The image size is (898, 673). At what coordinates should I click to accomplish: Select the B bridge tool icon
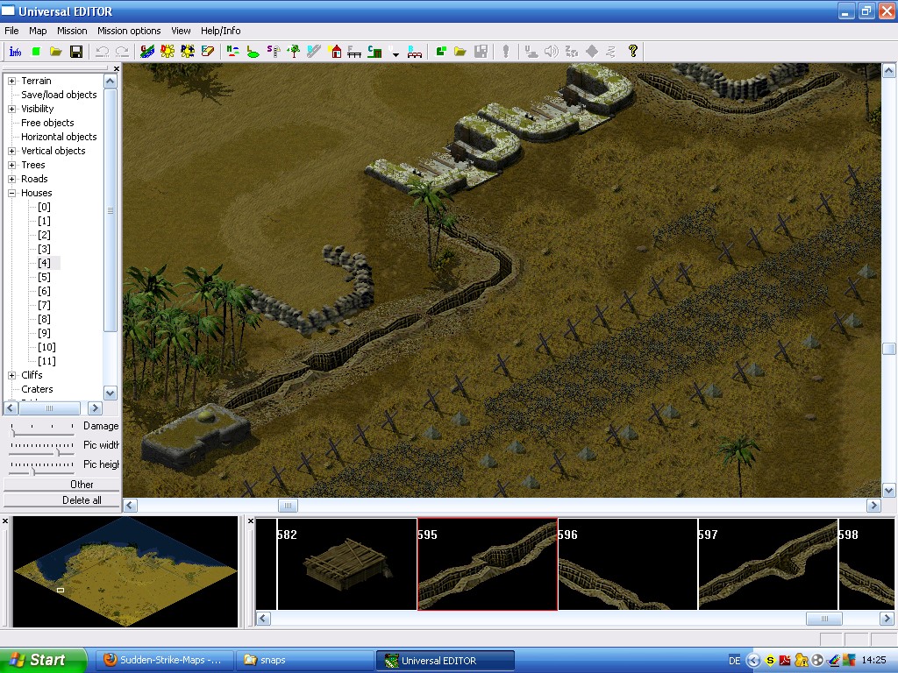click(x=415, y=52)
